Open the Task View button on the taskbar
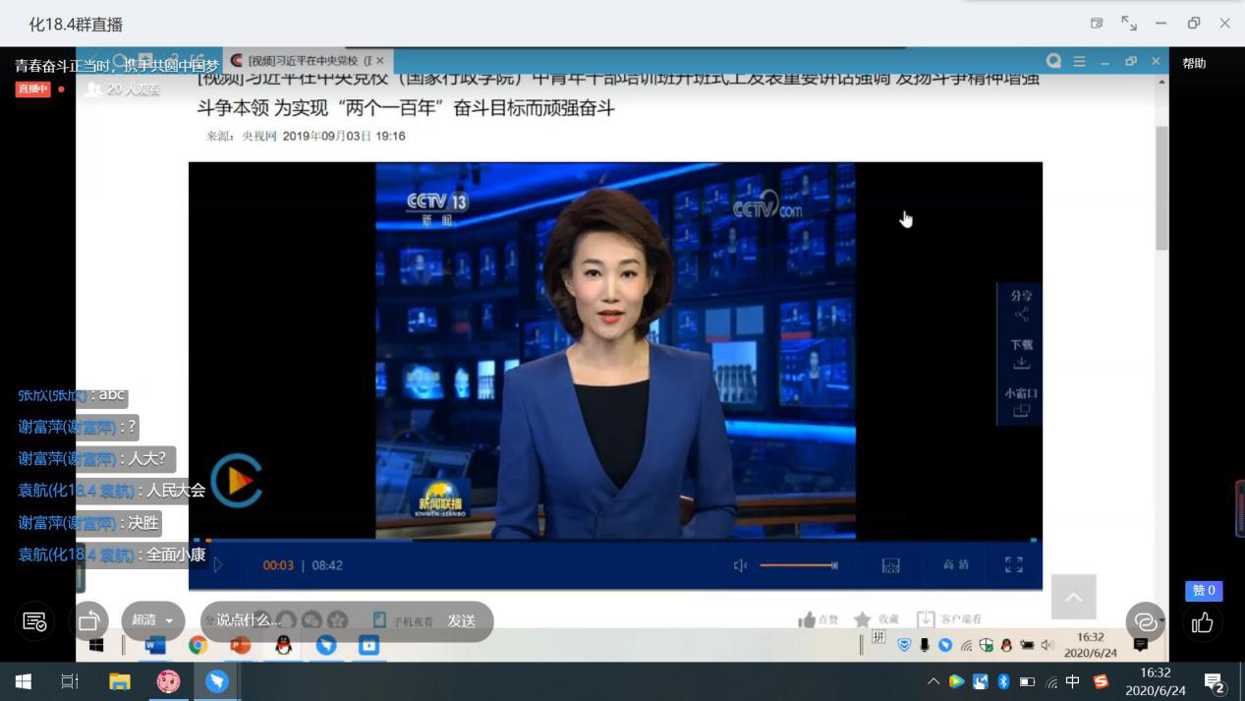Screen dimensions: 1245x701 70,681
